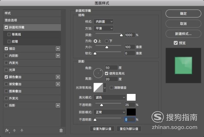Uncheck the 描边 checkbox

(6, 49)
